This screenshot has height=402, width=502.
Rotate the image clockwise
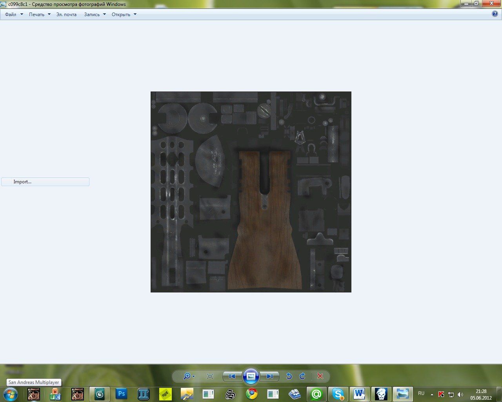(x=302, y=376)
